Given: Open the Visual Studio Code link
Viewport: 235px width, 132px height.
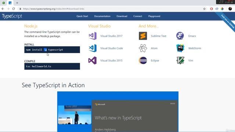Looking at the screenshot, I should [112, 48].
